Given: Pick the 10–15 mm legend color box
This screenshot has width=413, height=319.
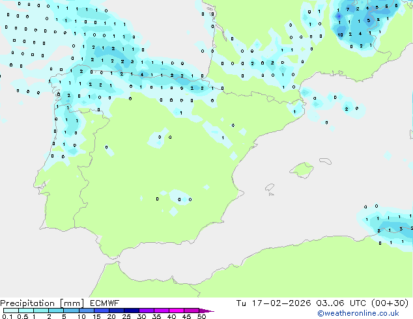Looking at the screenshot, I should click(86, 311).
